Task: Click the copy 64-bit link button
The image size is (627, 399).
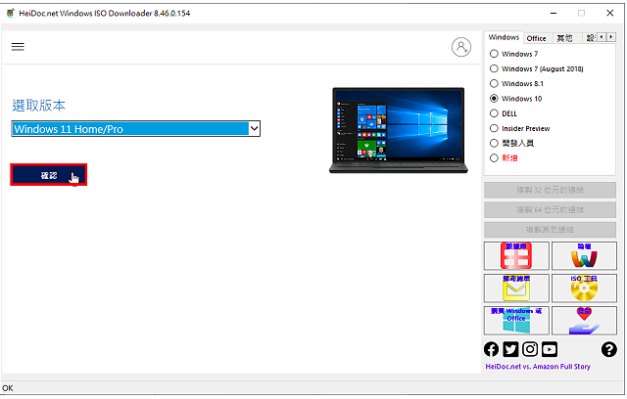Action: (x=550, y=210)
